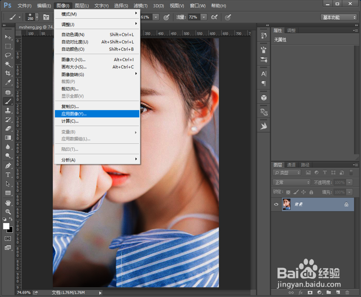Toggle visibility of the 背景 layer

(x=276, y=204)
